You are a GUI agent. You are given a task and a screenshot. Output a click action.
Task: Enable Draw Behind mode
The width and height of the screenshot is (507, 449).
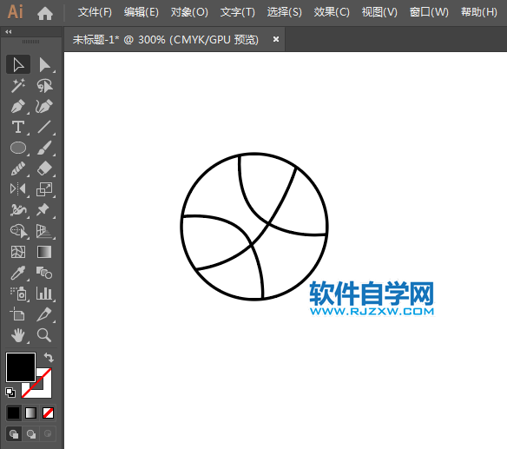[31, 433]
